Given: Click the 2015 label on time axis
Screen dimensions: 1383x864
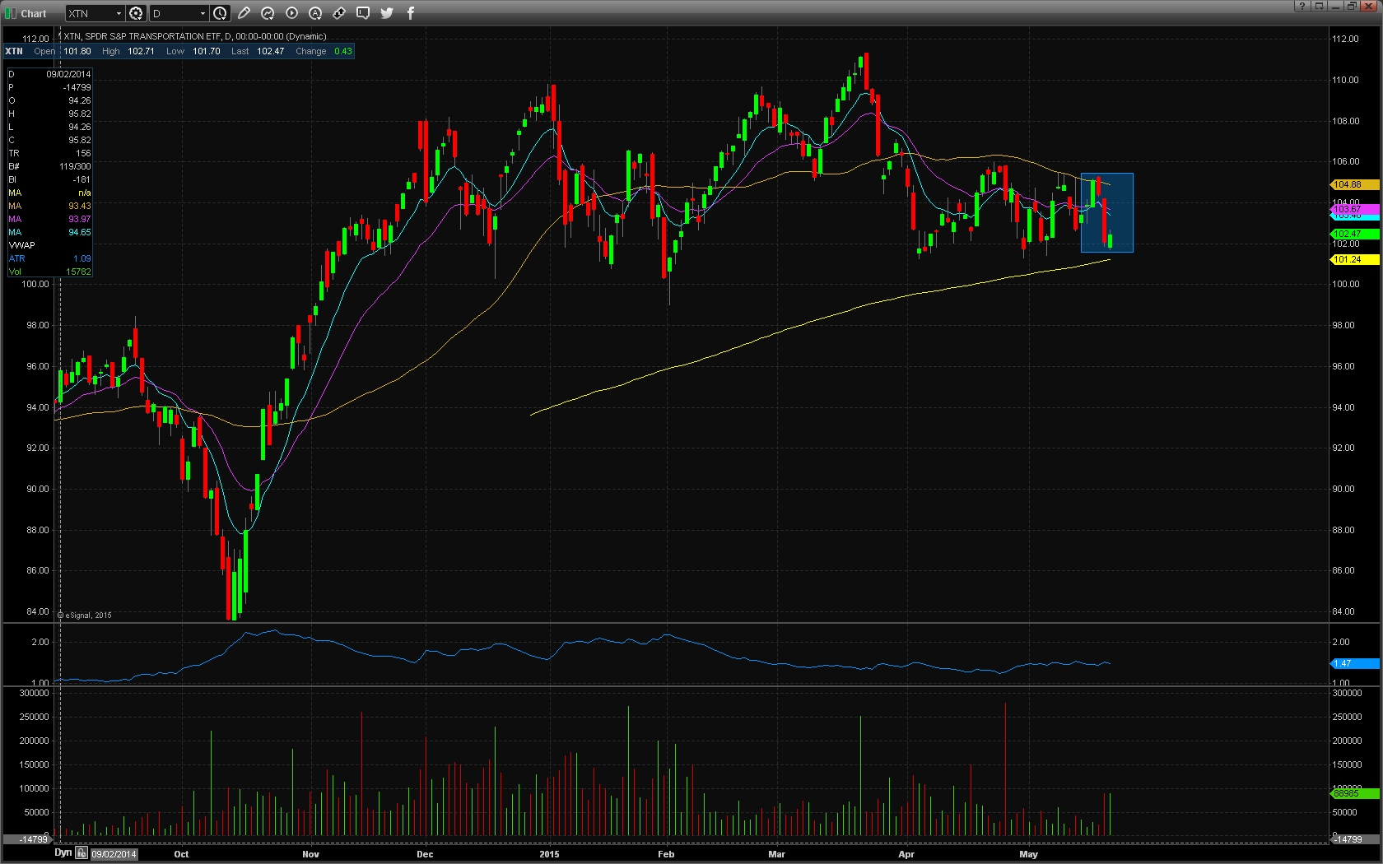Looking at the screenshot, I should [x=549, y=854].
